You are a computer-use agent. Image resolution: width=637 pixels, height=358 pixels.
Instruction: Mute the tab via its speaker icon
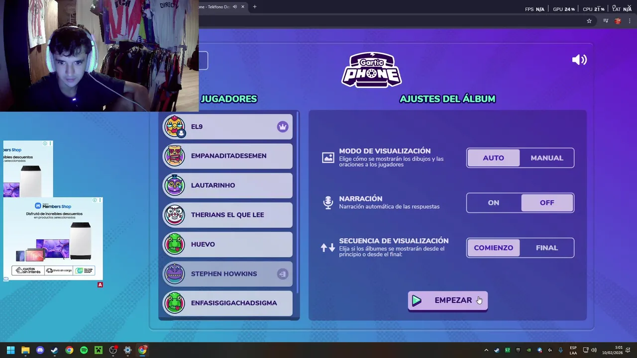[x=235, y=7]
